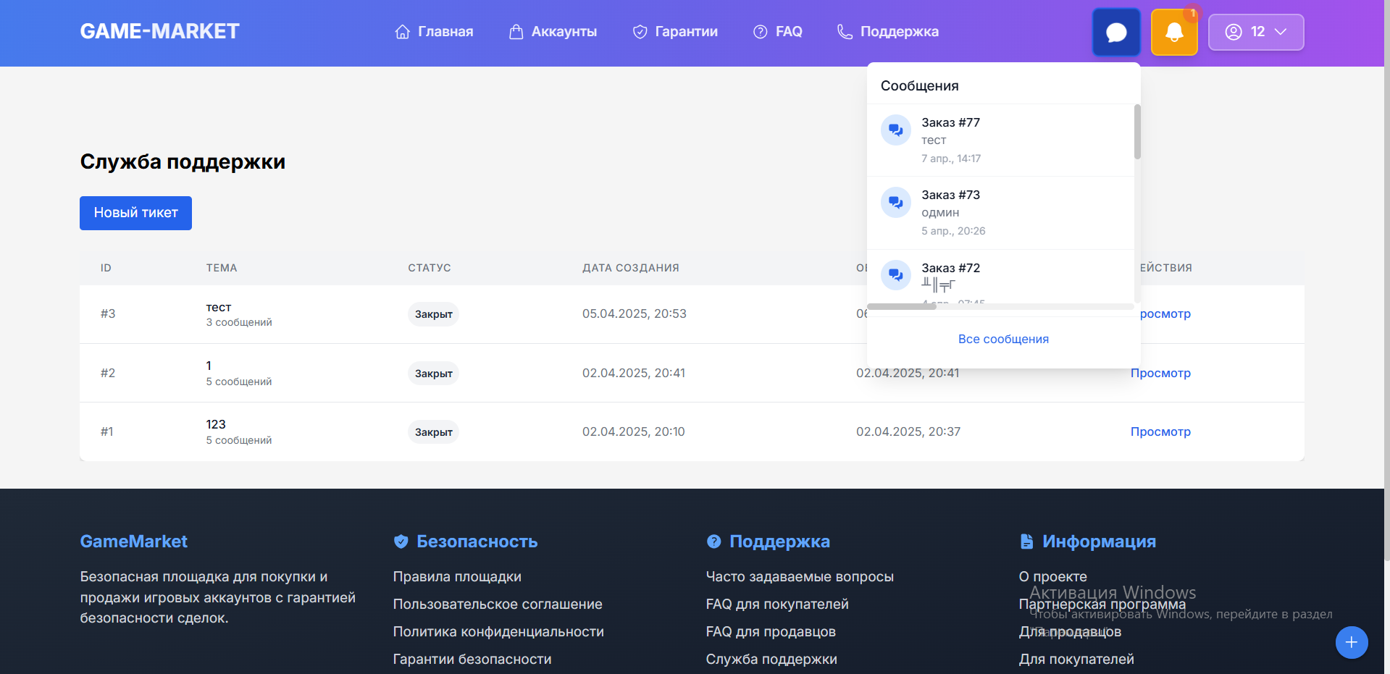Open Гарантии in the top navigation

pyautogui.click(x=675, y=32)
